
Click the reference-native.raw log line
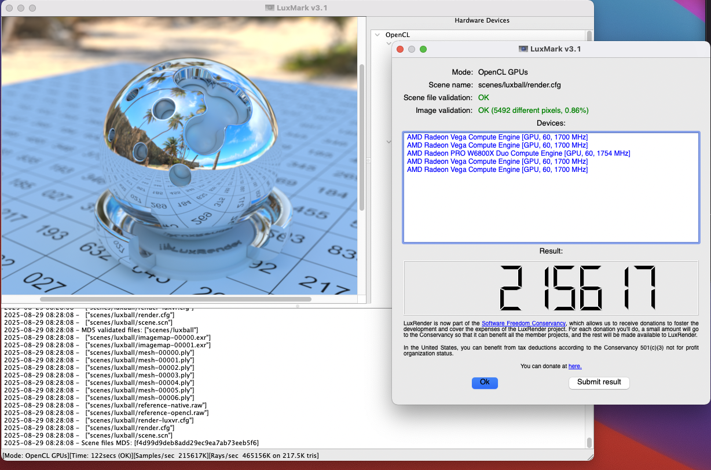146,405
